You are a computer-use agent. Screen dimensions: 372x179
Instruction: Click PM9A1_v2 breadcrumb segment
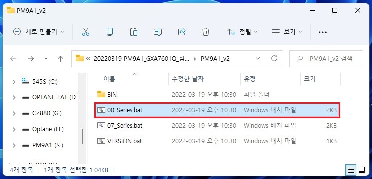pyautogui.click(x=215, y=59)
